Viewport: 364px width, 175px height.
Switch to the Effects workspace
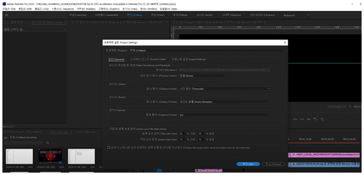pos(180,15)
